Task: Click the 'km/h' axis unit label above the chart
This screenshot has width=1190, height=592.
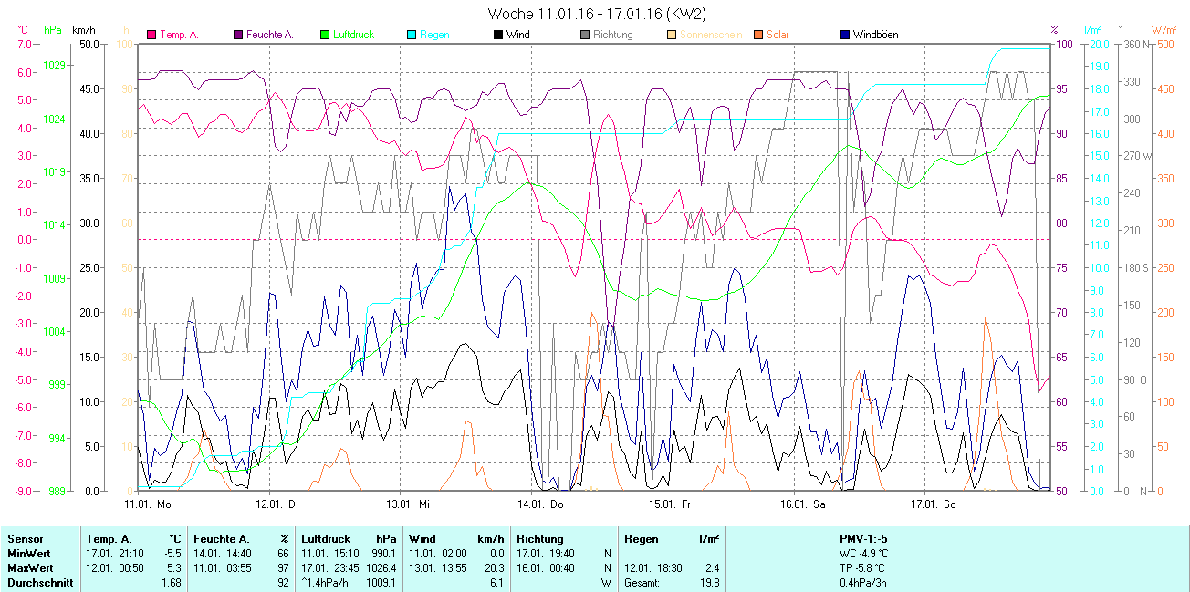Action: (x=84, y=30)
